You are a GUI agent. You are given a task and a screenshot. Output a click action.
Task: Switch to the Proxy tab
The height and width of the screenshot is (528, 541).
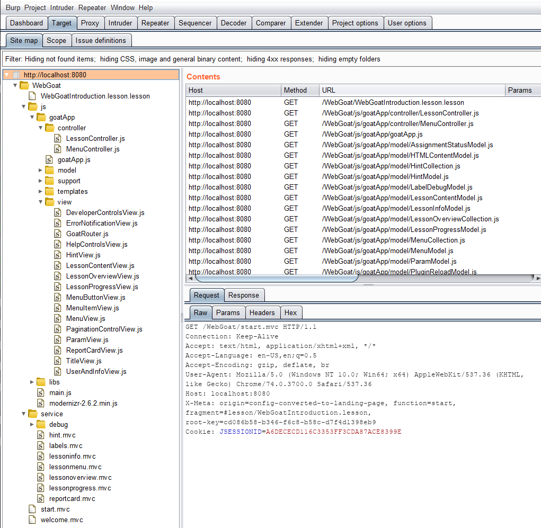pyautogui.click(x=90, y=23)
